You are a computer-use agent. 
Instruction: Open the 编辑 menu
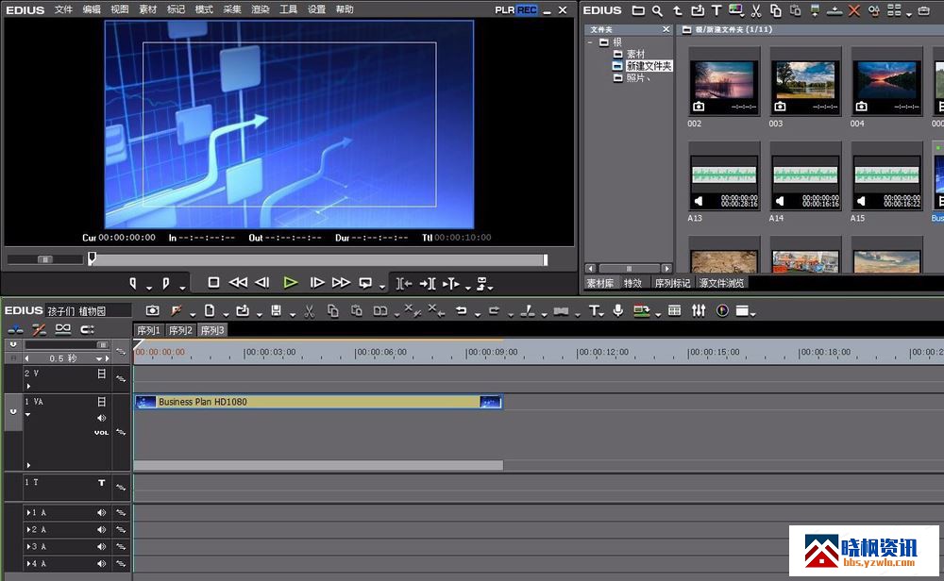pos(92,9)
